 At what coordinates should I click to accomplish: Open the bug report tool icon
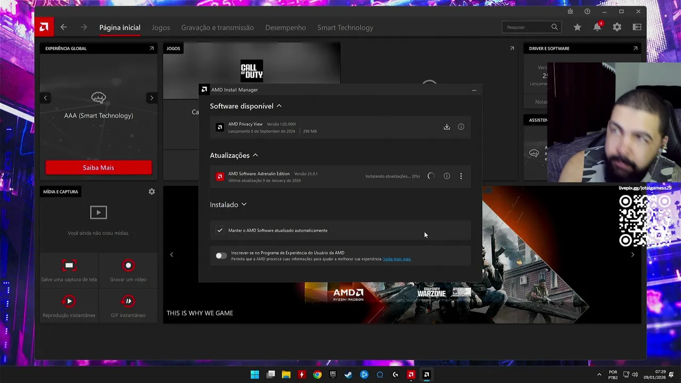click(x=570, y=12)
